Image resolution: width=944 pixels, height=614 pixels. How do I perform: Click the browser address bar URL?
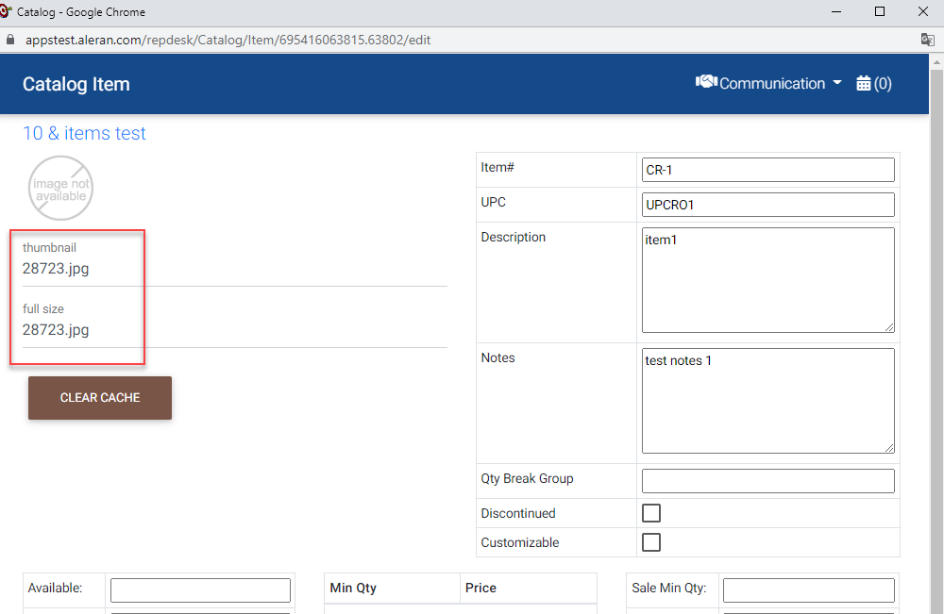(x=228, y=40)
